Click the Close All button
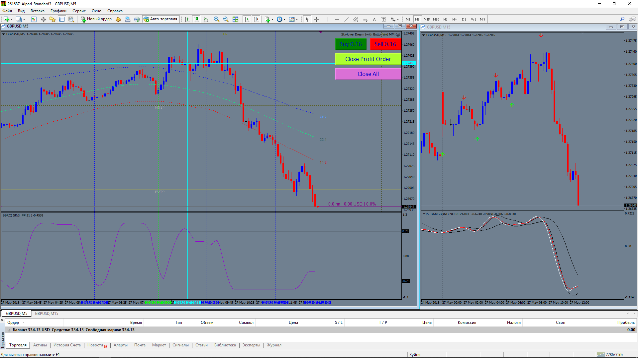Screen dimensions: 638x358 tap(368, 74)
